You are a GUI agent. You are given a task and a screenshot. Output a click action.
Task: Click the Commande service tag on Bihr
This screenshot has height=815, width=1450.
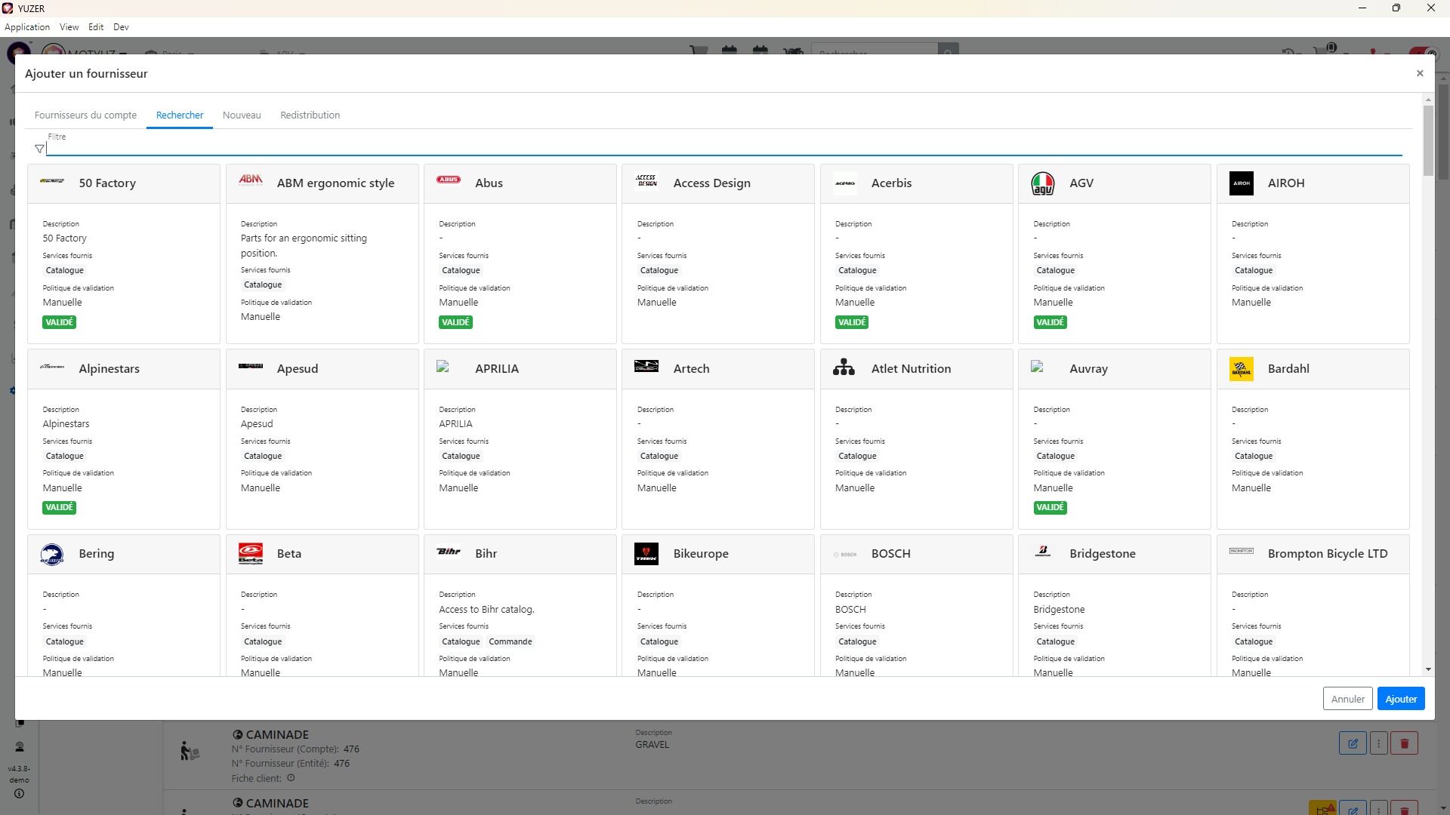click(x=510, y=641)
